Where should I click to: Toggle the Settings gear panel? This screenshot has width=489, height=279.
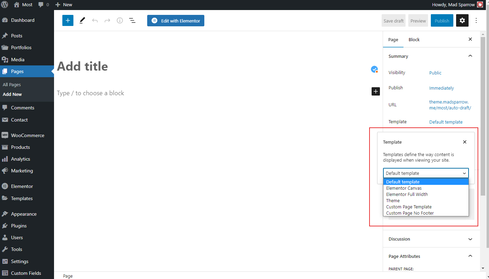pyautogui.click(x=462, y=21)
